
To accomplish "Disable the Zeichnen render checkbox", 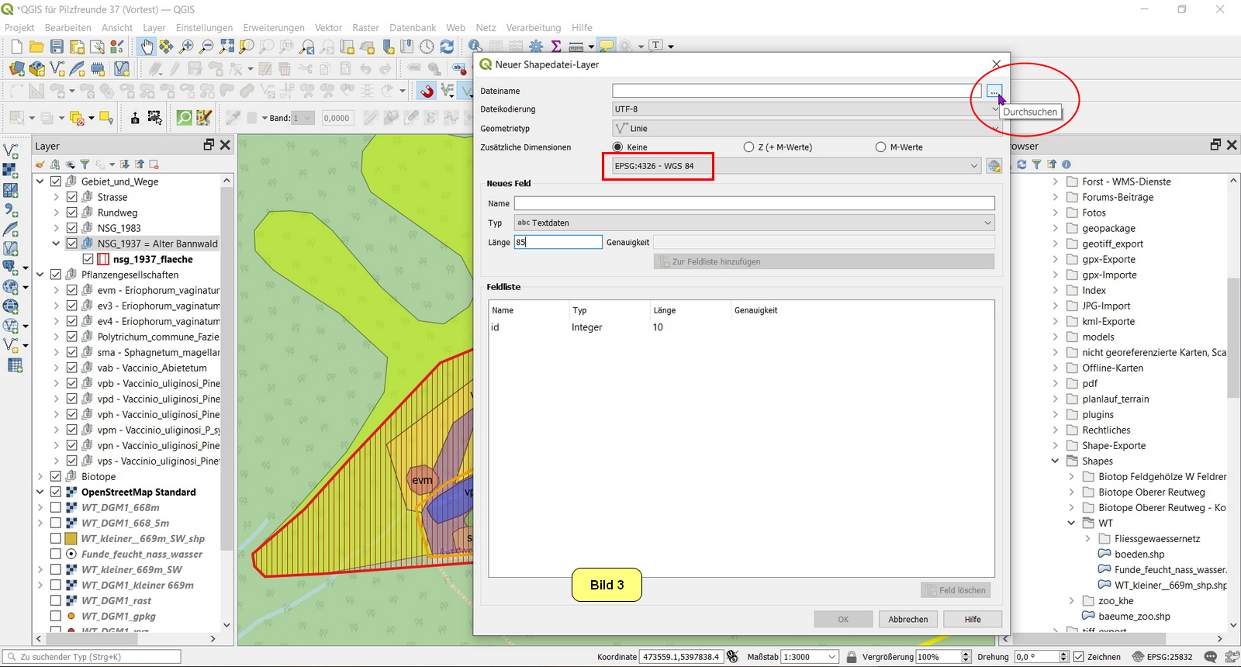I will 1078,657.
